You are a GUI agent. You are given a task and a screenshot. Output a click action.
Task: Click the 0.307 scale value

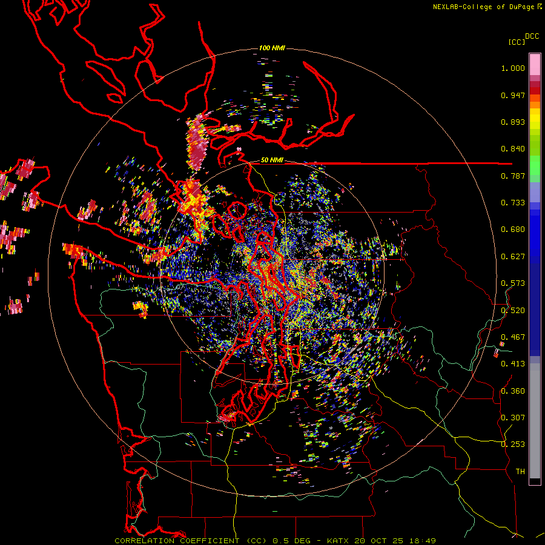513,417
